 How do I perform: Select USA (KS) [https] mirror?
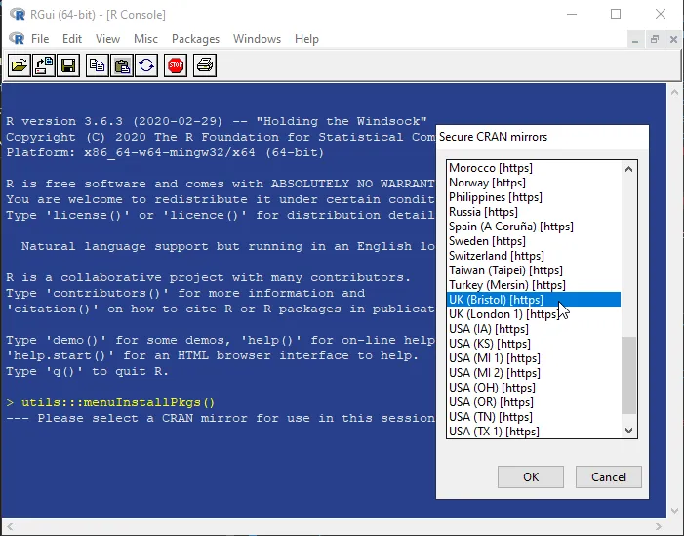534,344
